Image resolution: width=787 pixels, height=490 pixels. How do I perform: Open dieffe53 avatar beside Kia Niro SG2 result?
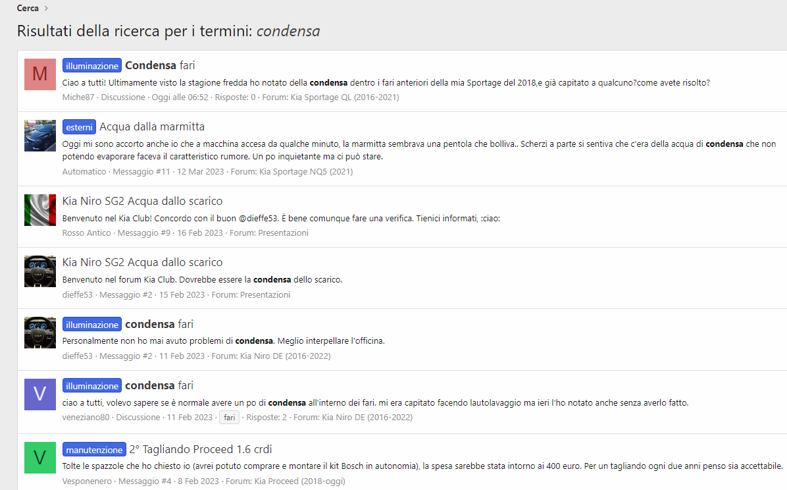[x=40, y=271]
